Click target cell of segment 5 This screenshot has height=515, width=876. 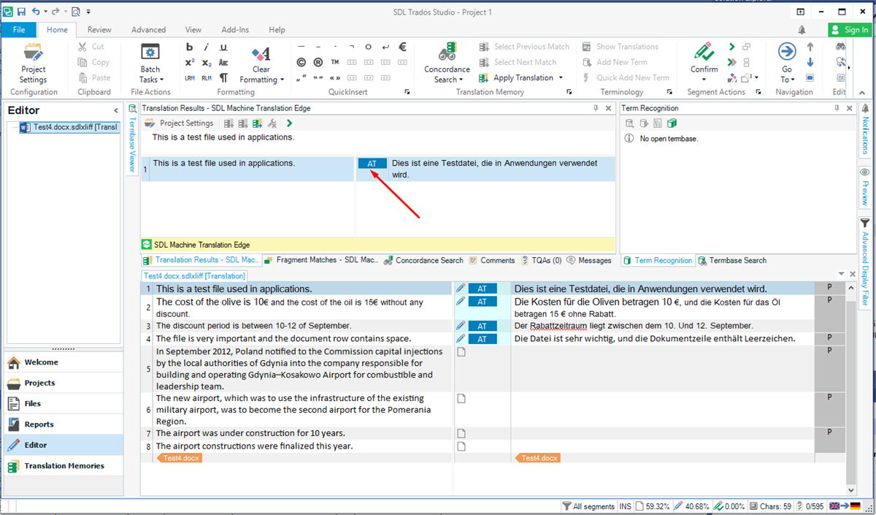click(662, 369)
